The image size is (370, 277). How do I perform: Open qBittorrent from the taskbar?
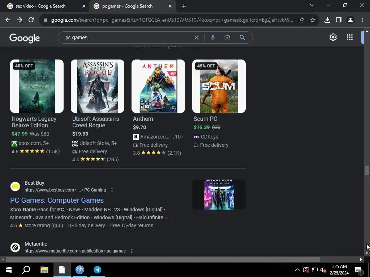coord(80,270)
